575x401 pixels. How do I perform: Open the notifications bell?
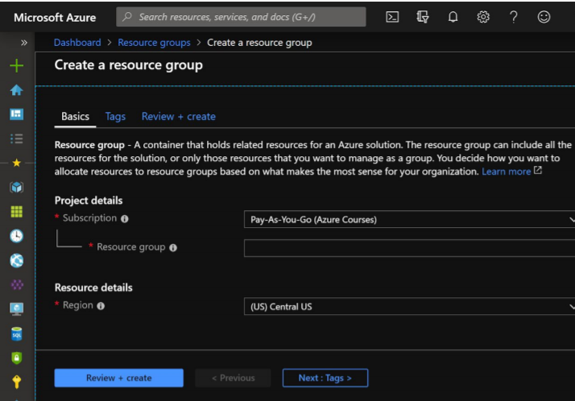(x=453, y=17)
